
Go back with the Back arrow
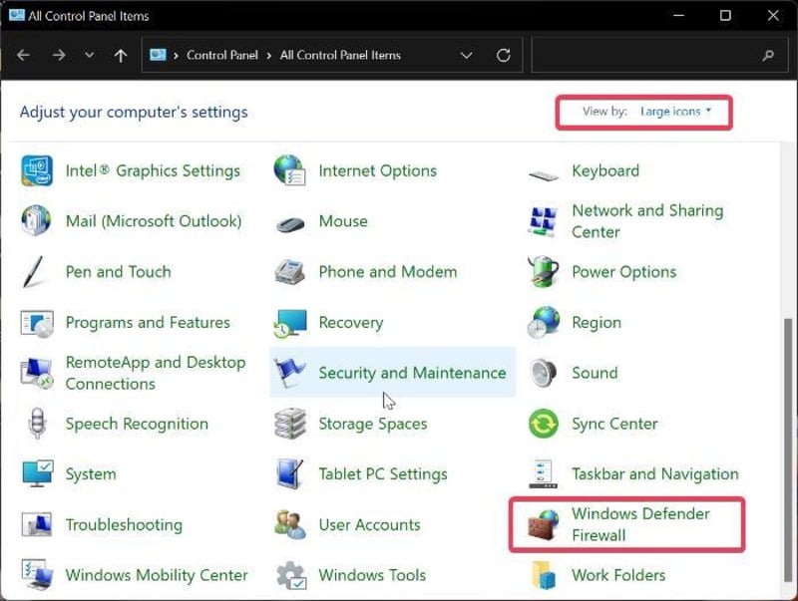click(23, 55)
